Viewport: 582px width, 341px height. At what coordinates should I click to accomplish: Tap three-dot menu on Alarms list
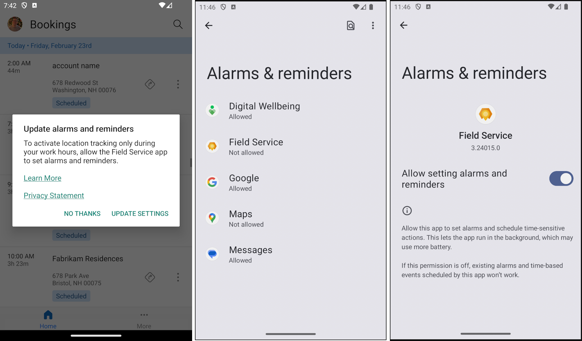(x=370, y=25)
